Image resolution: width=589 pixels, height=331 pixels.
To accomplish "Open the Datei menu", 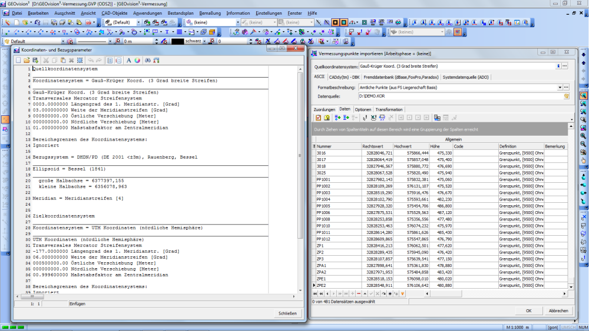I will 17,13.
